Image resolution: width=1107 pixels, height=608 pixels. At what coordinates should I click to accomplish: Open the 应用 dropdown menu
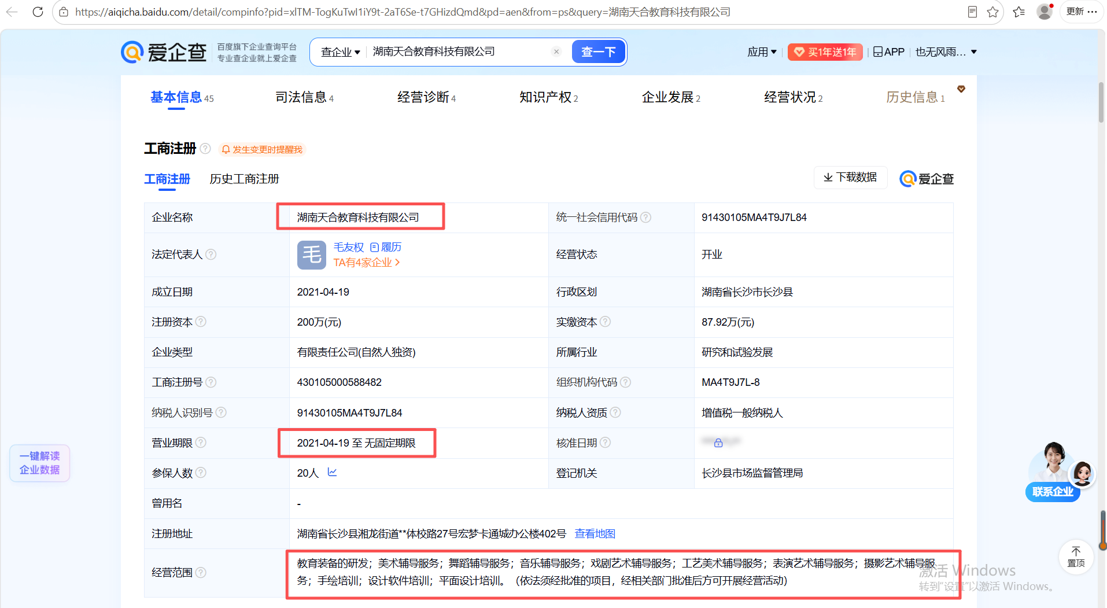762,52
